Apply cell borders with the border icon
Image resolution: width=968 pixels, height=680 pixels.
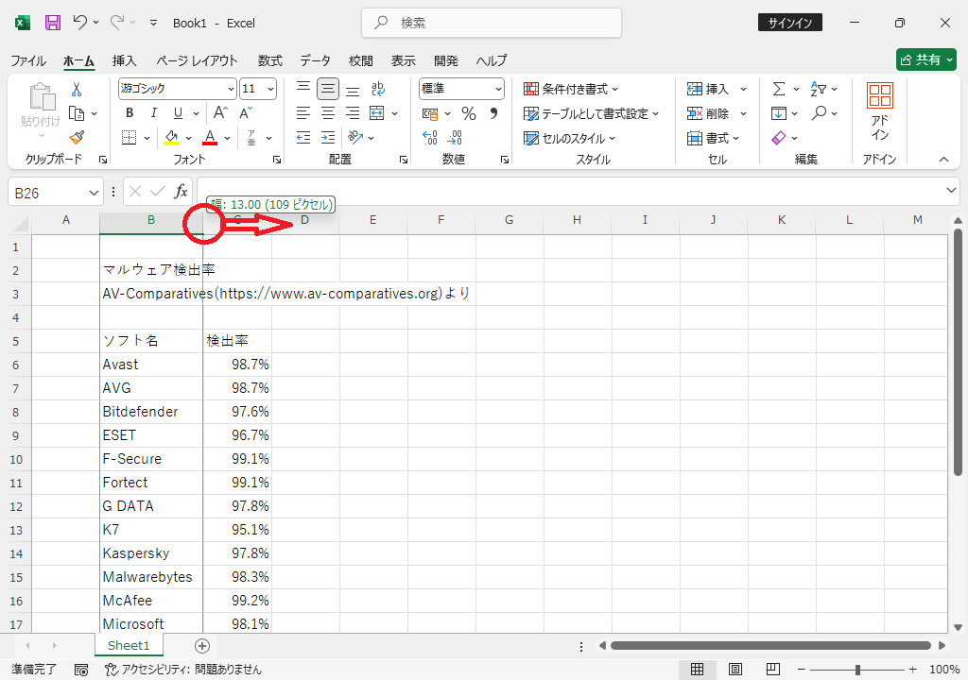[x=129, y=138]
